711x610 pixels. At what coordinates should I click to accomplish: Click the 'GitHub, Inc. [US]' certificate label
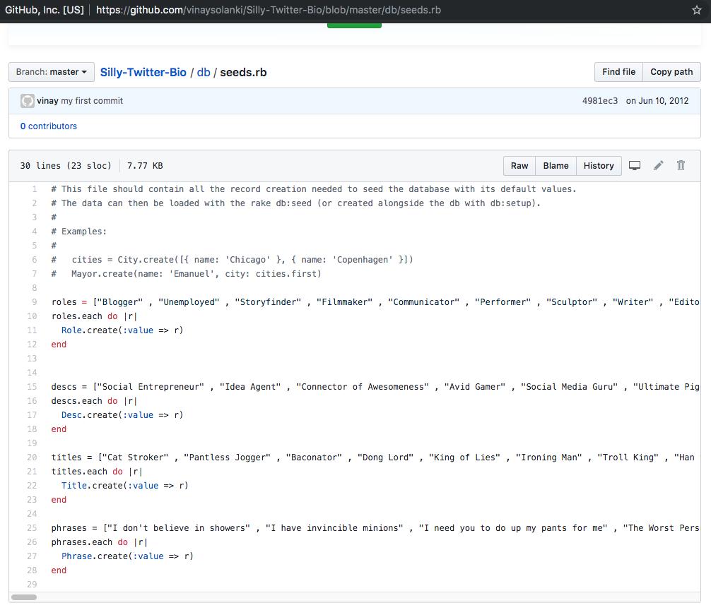(x=45, y=10)
